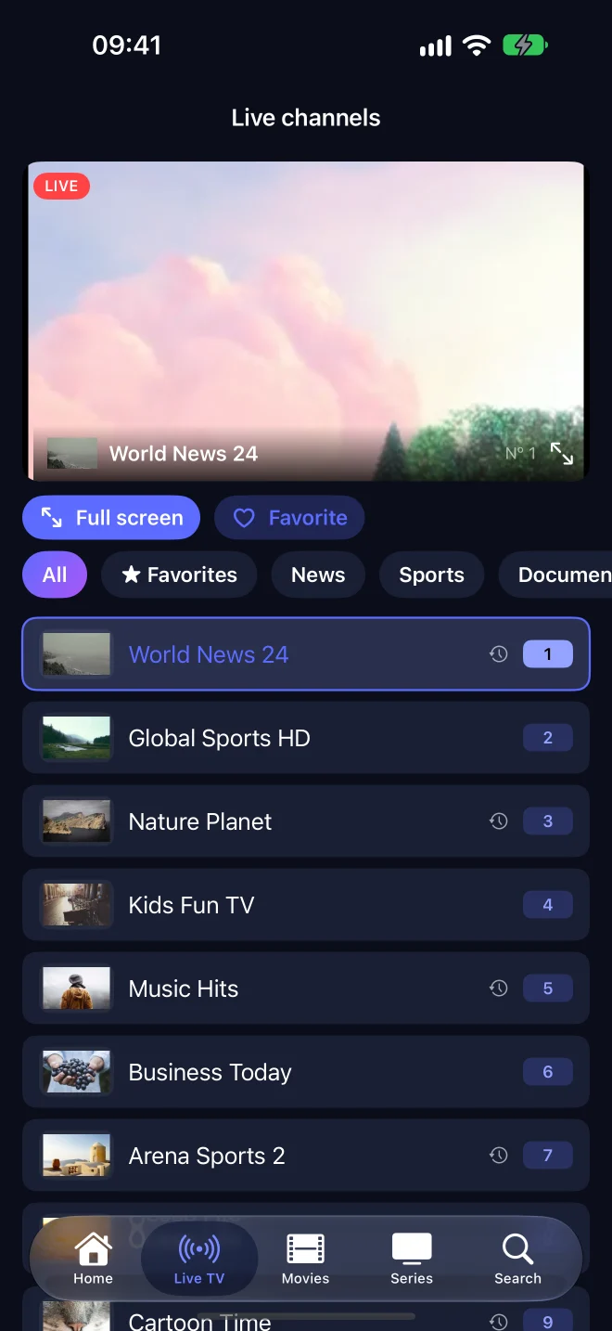Click the history icon on Cartoon Time row
Viewport: 612px width, 1331px height.
499,1321
